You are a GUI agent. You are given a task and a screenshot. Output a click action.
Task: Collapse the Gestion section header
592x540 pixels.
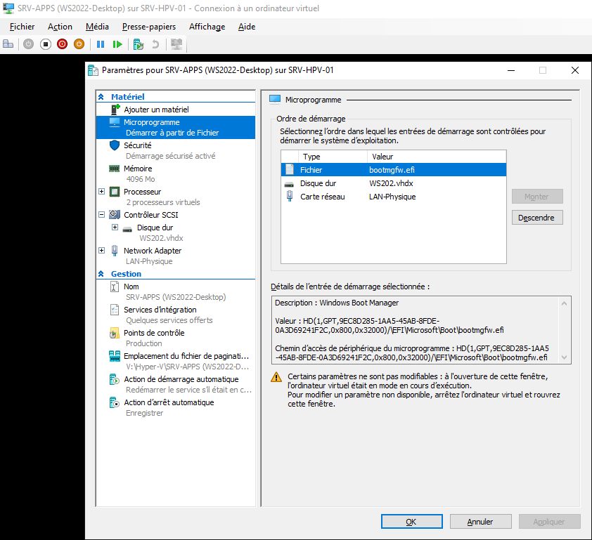point(103,273)
